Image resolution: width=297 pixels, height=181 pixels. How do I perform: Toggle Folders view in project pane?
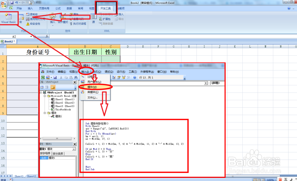53,87
